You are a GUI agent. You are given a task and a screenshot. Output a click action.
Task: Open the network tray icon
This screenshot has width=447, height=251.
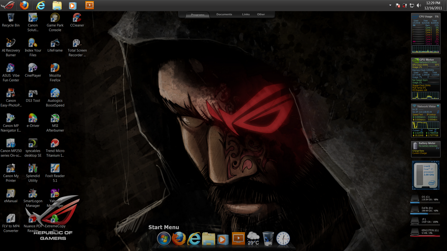click(x=412, y=5)
